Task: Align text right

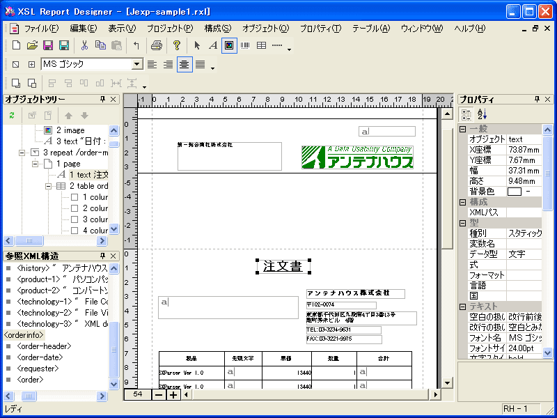Action: click(x=168, y=64)
